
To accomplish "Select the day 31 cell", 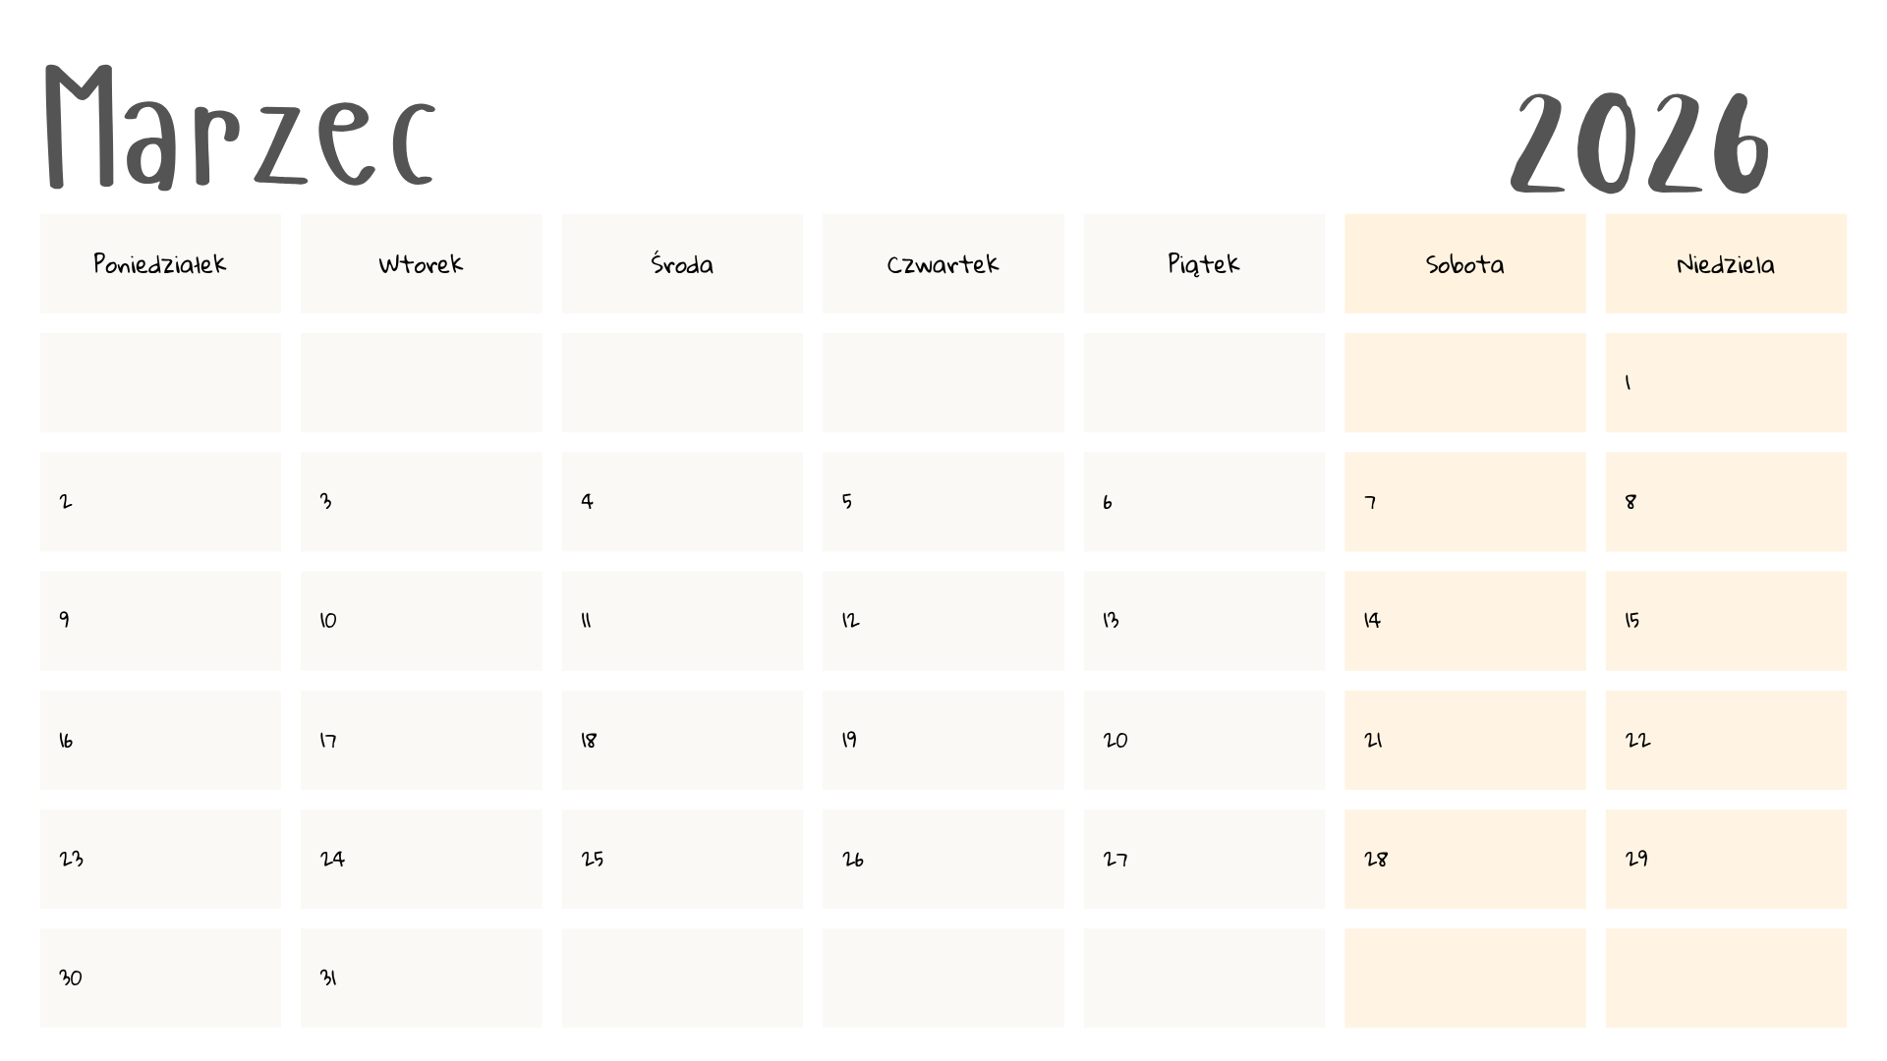I will click(421, 978).
